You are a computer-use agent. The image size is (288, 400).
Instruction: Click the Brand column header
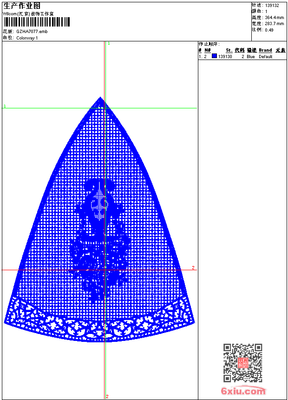pyautogui.click(x=265, y=50)
